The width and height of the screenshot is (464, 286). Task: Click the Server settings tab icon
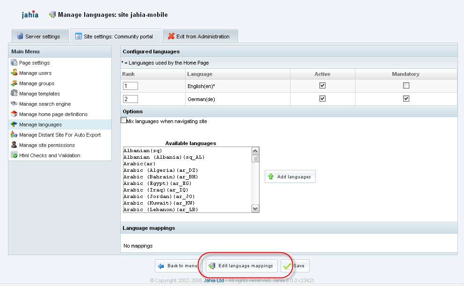pos(20,36)
